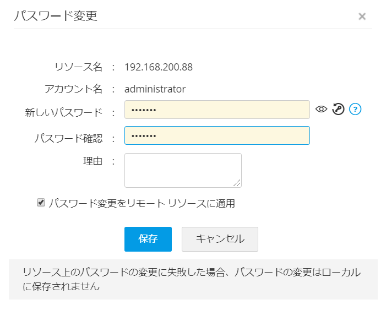Focus the 新しいパスワード input field
This screenshot has height=310, width=386.
tap(217, 110)
